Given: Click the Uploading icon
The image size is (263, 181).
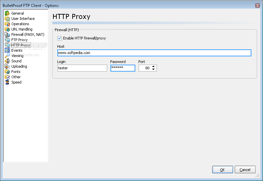Looking at the screenshot, I should pyautogui.click(x=7, y=66).
